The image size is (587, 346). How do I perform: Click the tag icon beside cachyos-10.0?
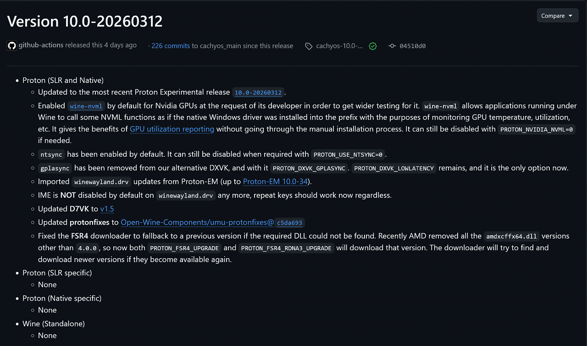(309, 46)
